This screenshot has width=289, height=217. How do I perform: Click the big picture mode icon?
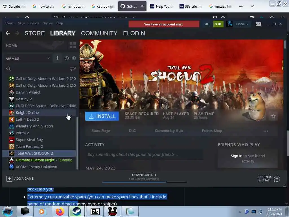pos(258,24)
